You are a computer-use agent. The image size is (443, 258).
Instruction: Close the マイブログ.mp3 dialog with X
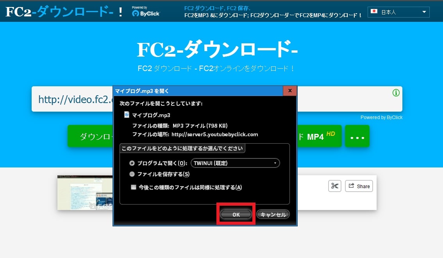290,91
